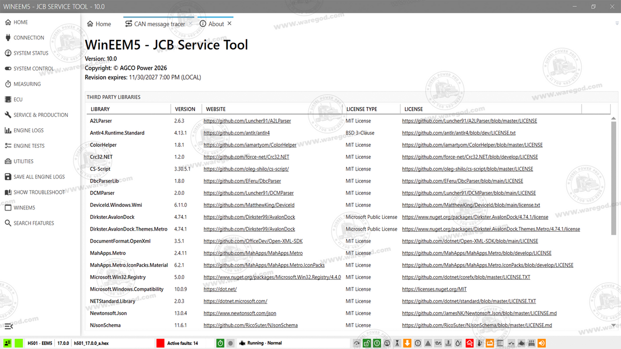Screen dimensions: 621x349
Task: Click oil can warning status icon
Action: [x=438, y=343]
